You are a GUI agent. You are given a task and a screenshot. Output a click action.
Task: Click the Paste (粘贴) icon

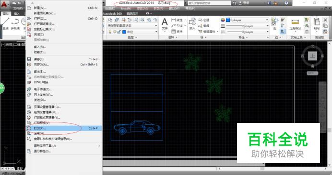coord(317,23)
